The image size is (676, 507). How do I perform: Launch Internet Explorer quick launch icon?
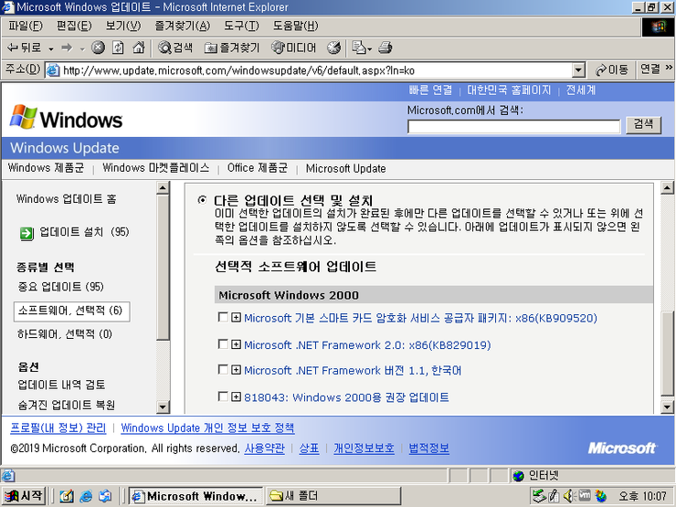86,496
